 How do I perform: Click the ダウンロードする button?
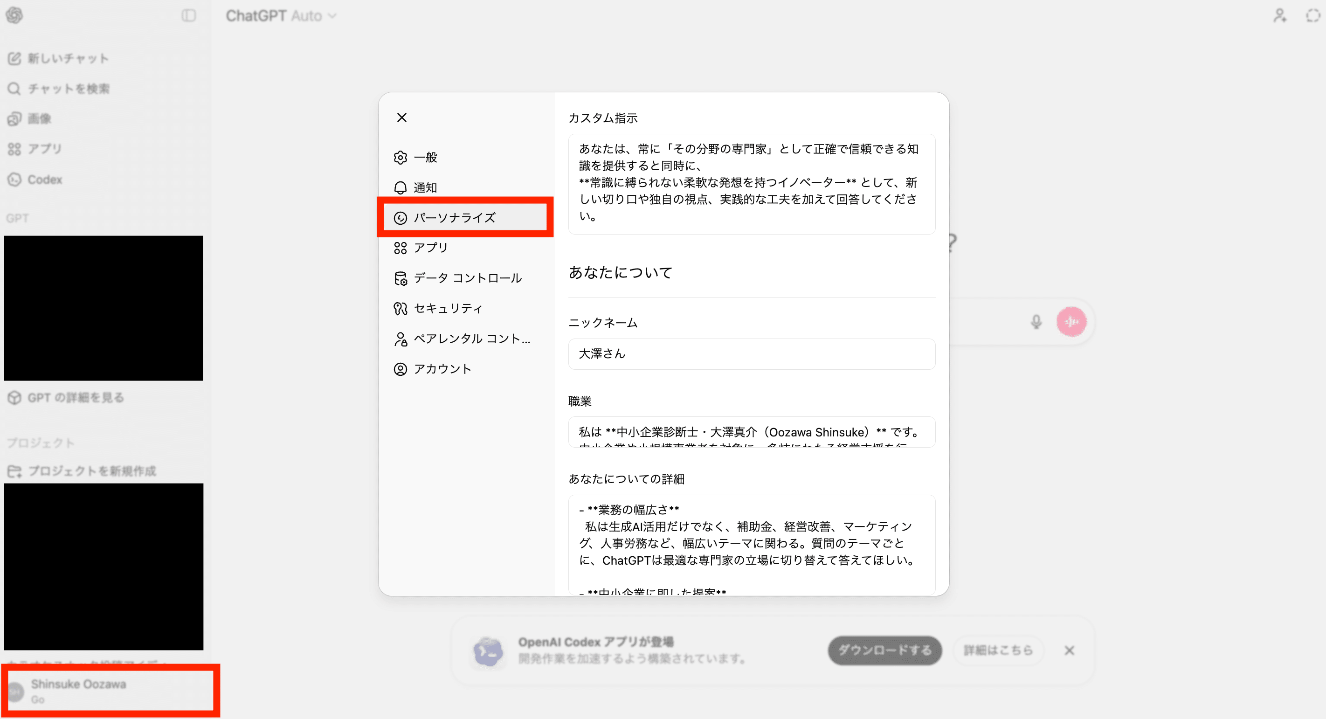[884, 650]
